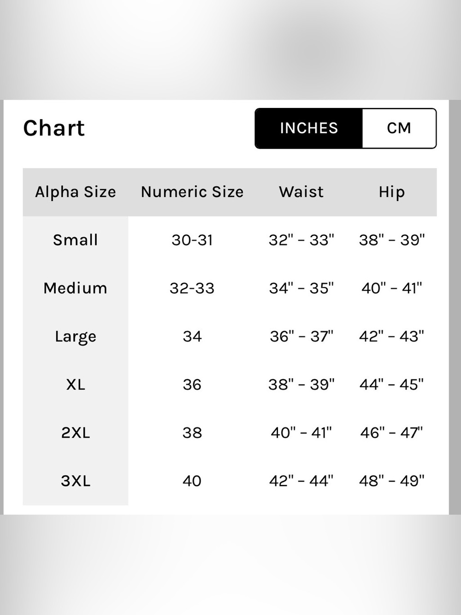Click numeric size 32-33 cell

(x=192, y=288)
